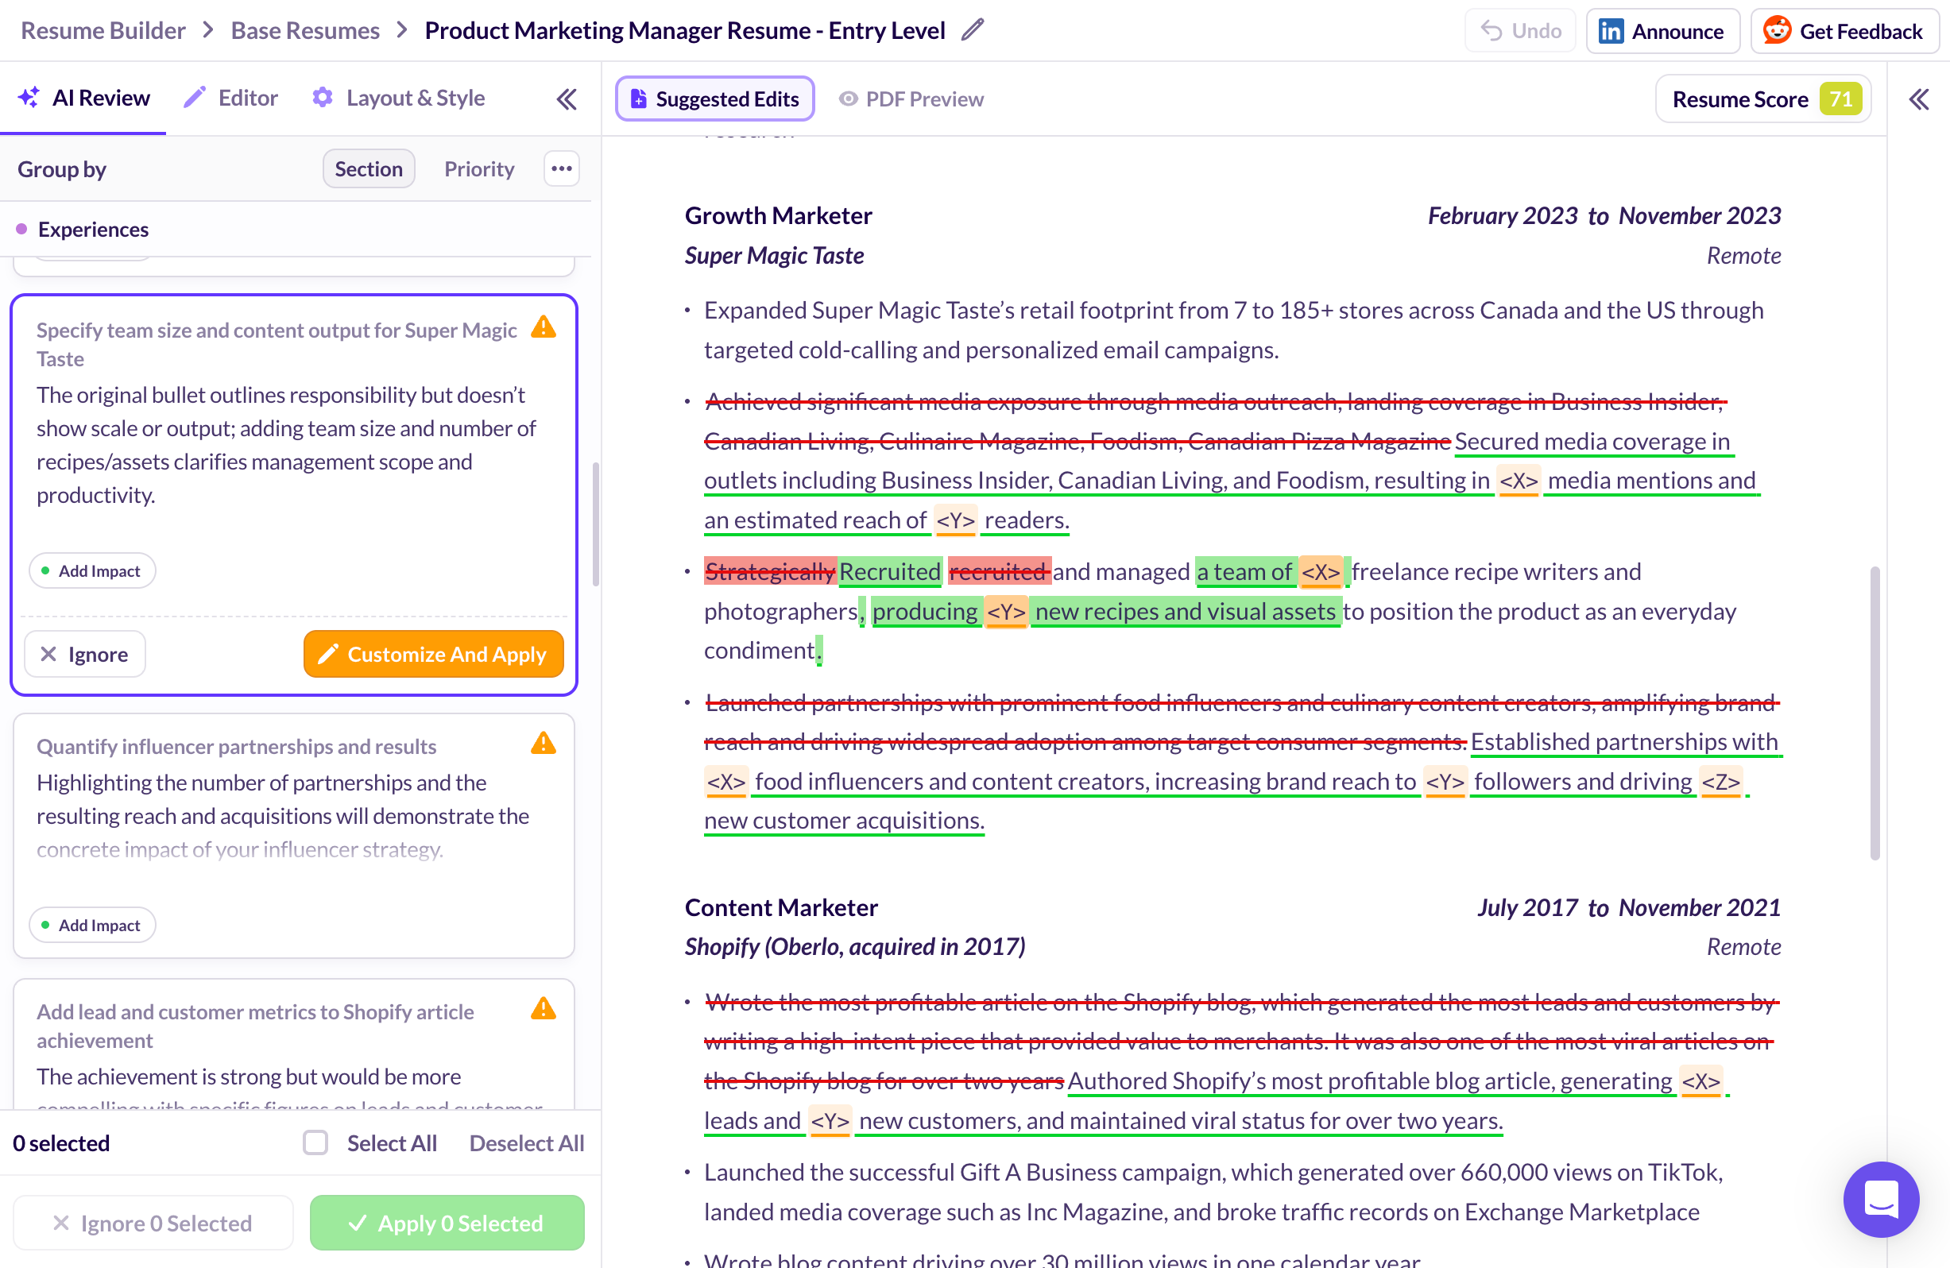The height and width of the screenshot is (1268, 1950).
Task: Collapse the right side panel chevron
Action: click(1919, 99)
